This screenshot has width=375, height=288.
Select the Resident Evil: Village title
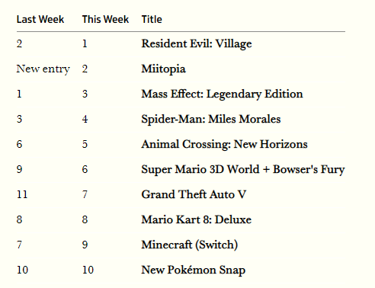pos(197,43)
